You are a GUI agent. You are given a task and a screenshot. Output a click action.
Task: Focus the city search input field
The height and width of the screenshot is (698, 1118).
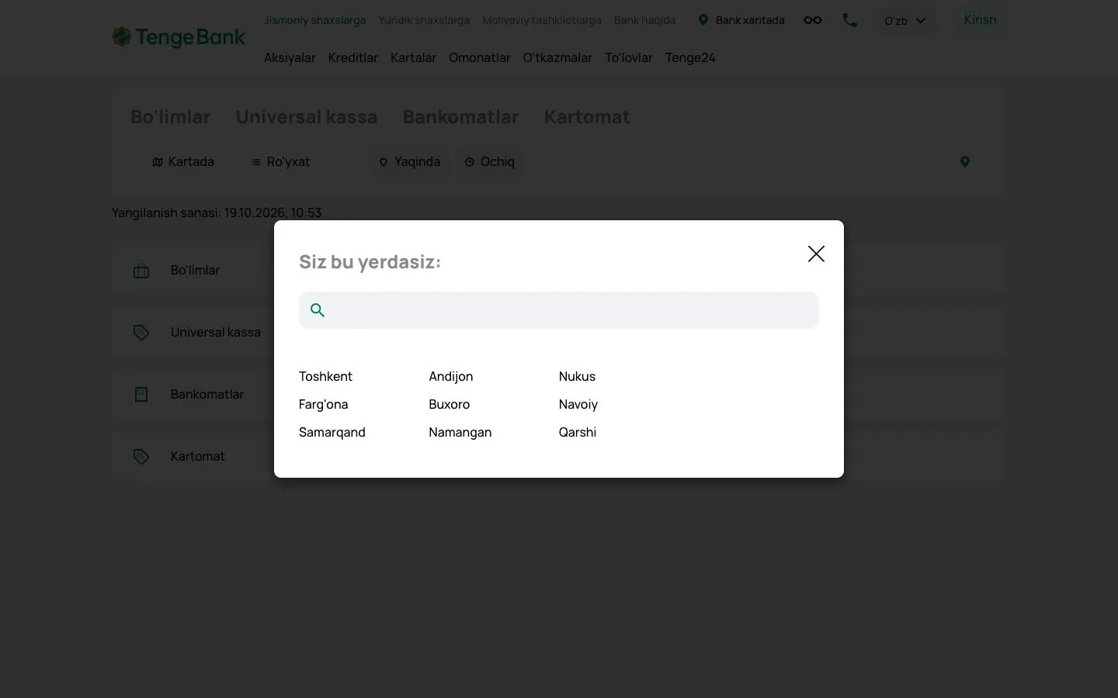coord(559,310)
